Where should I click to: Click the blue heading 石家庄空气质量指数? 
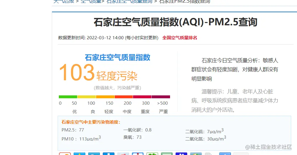point(117,58)
